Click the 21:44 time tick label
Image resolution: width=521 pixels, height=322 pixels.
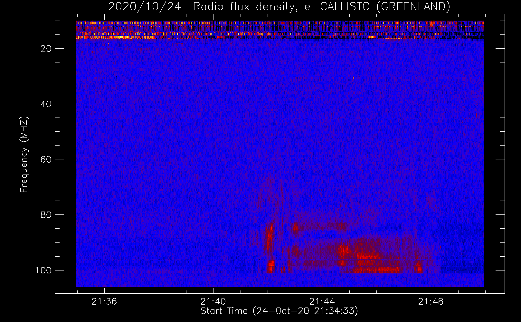coord(322,302)
